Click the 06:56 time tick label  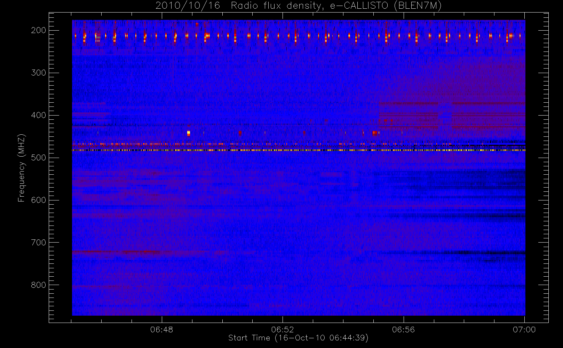(x=404, y=330)
